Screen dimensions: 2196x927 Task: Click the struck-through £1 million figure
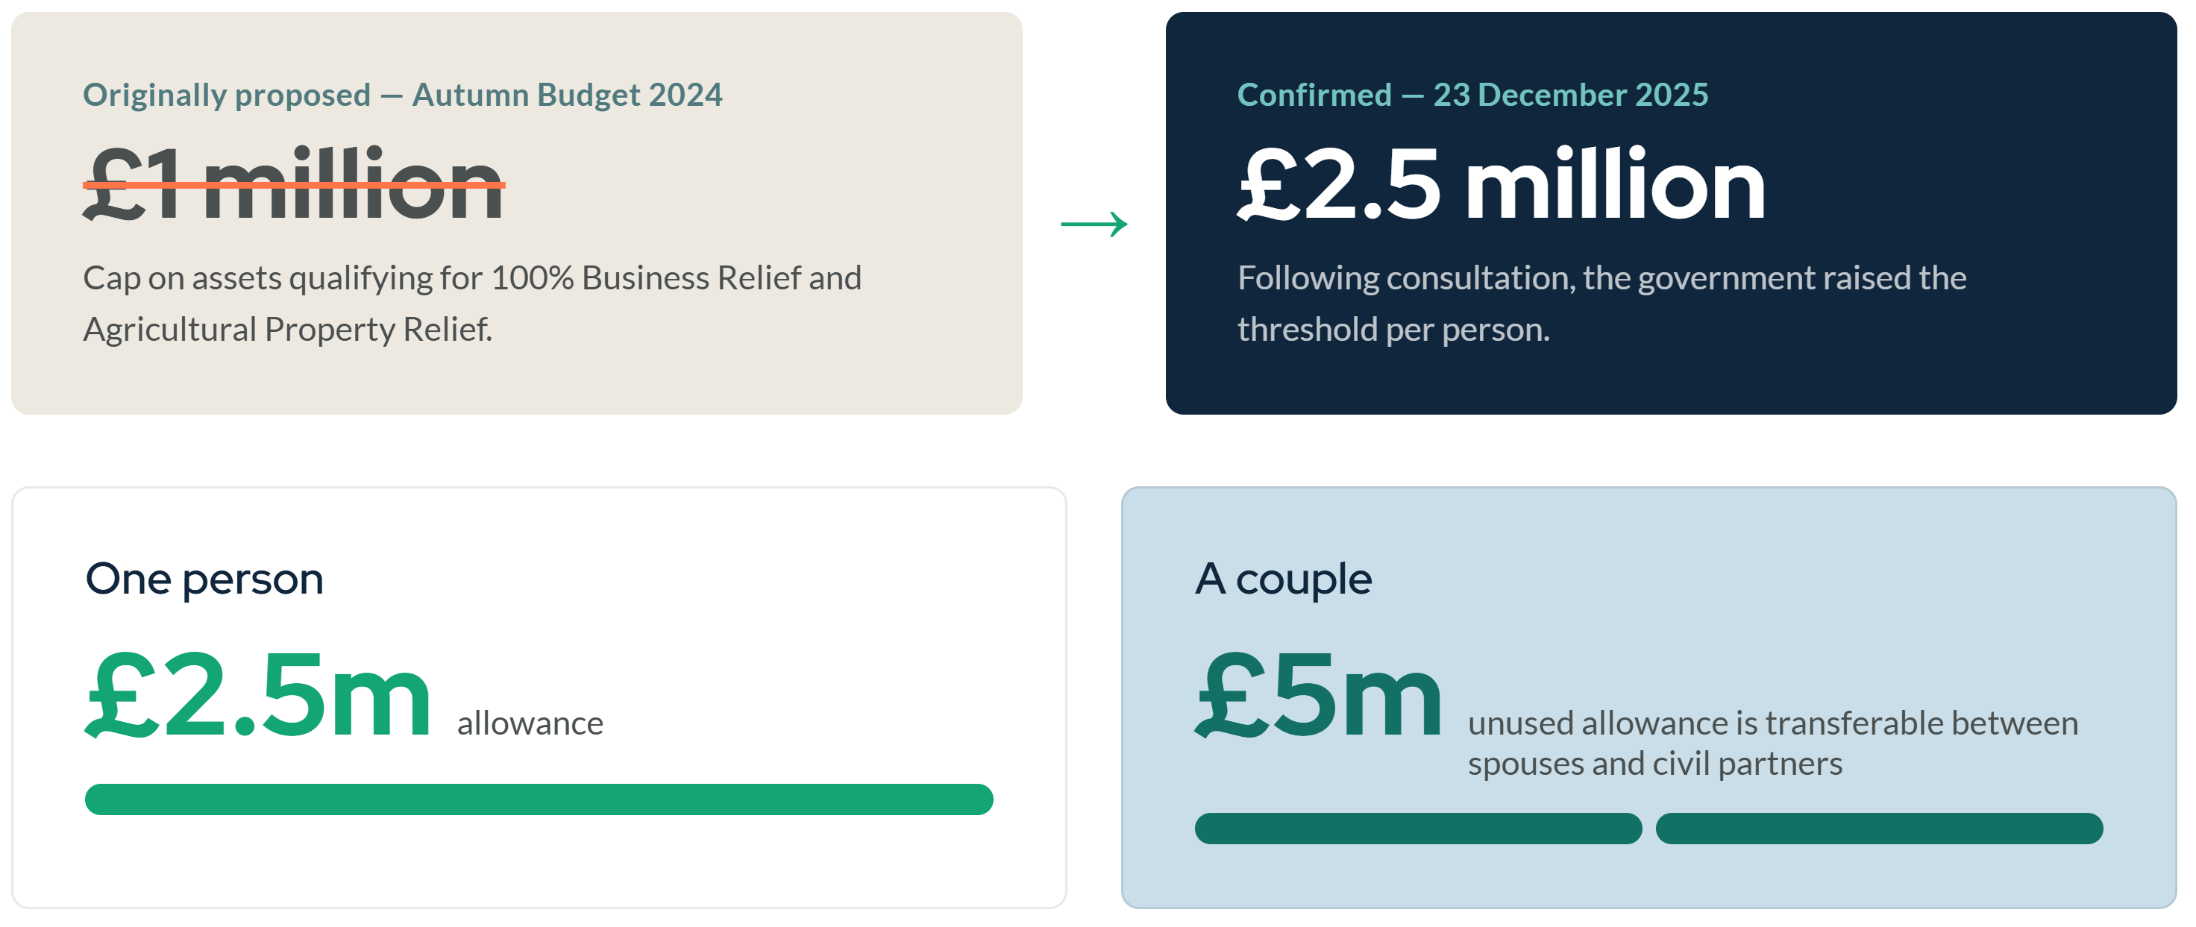[293, 184]
